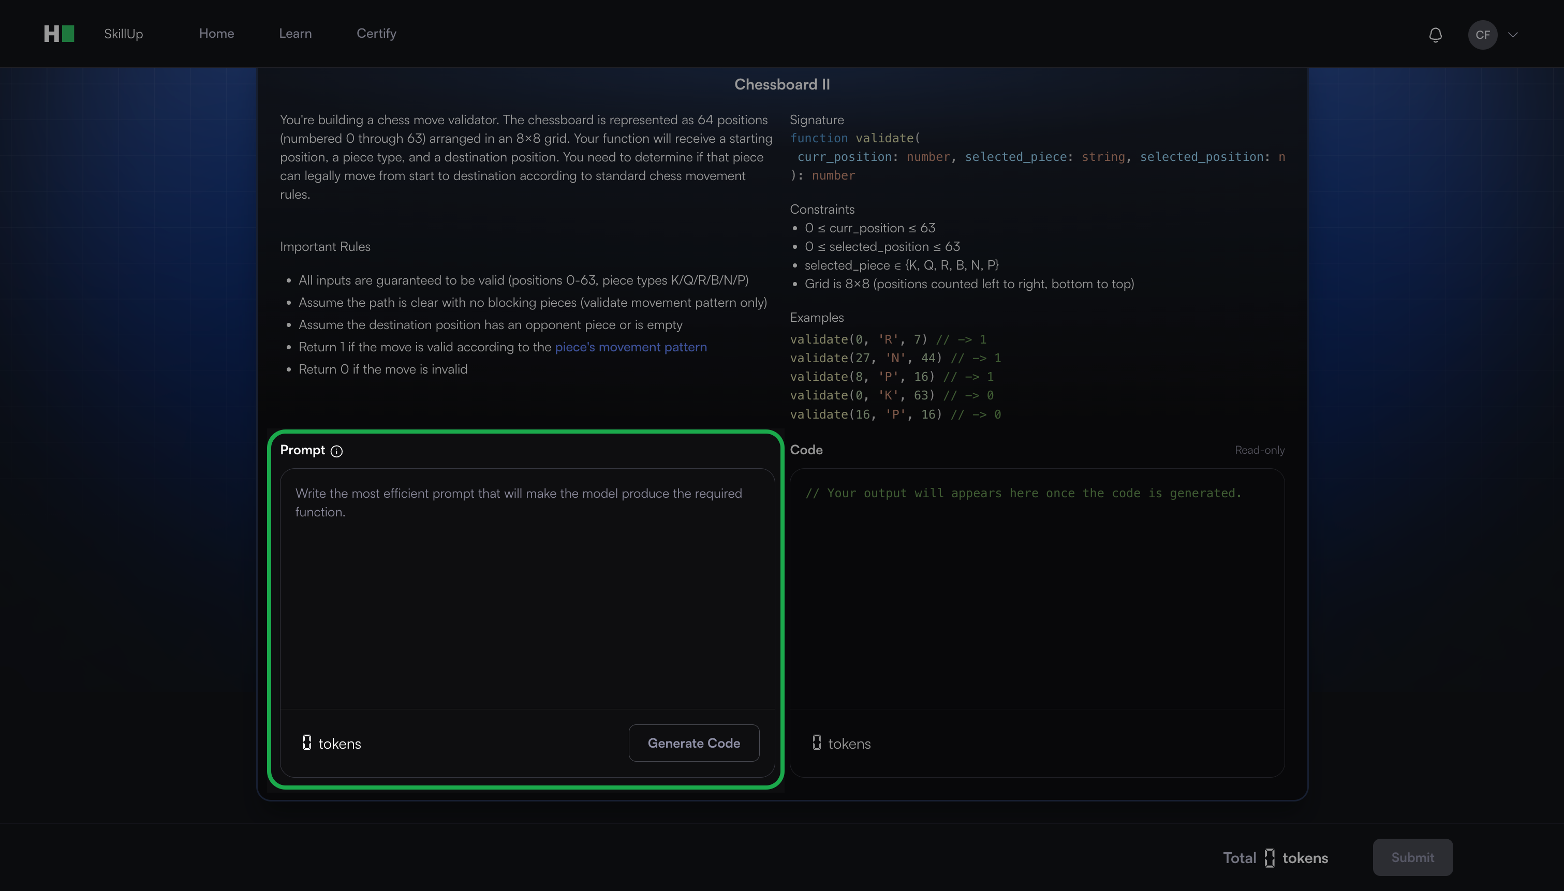Open the Certify menu item
The height and width of the screenshot is (891, 1564).
coord(376,34)
